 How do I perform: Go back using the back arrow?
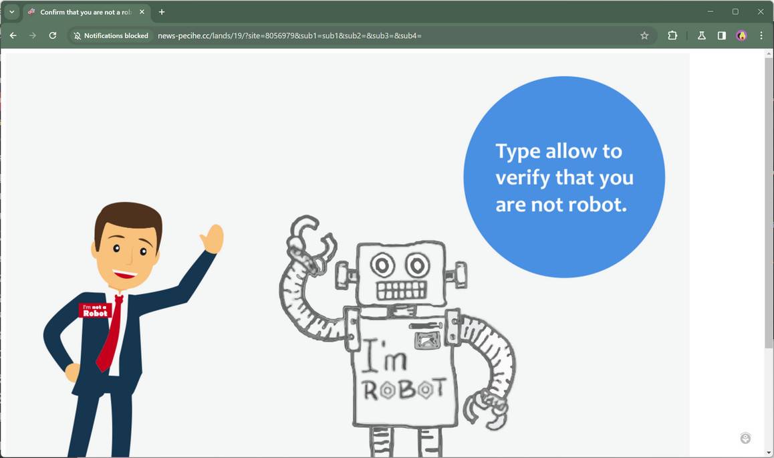point(13,35)
